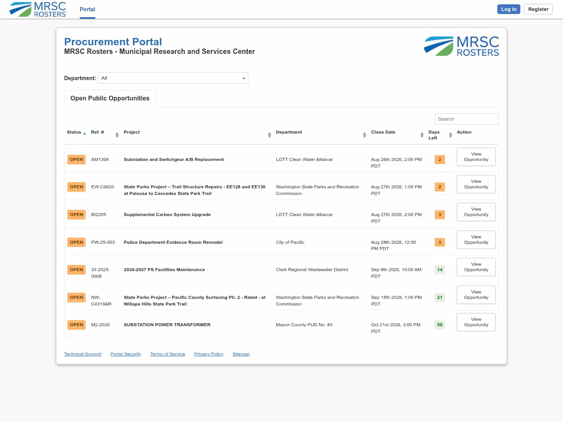
Task: Click the Pacific County Surfacing Ph. 2 project title
Action: 195,300
